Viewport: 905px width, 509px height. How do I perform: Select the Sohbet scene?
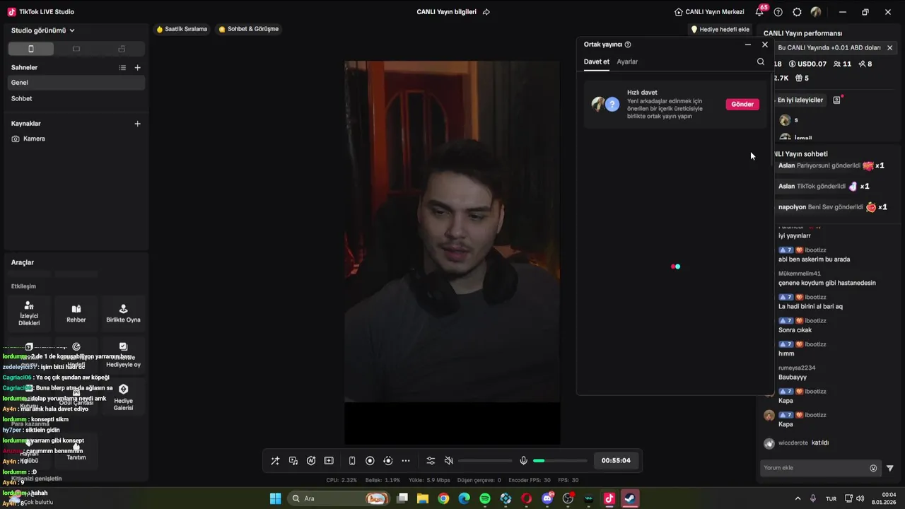[76, 99]
